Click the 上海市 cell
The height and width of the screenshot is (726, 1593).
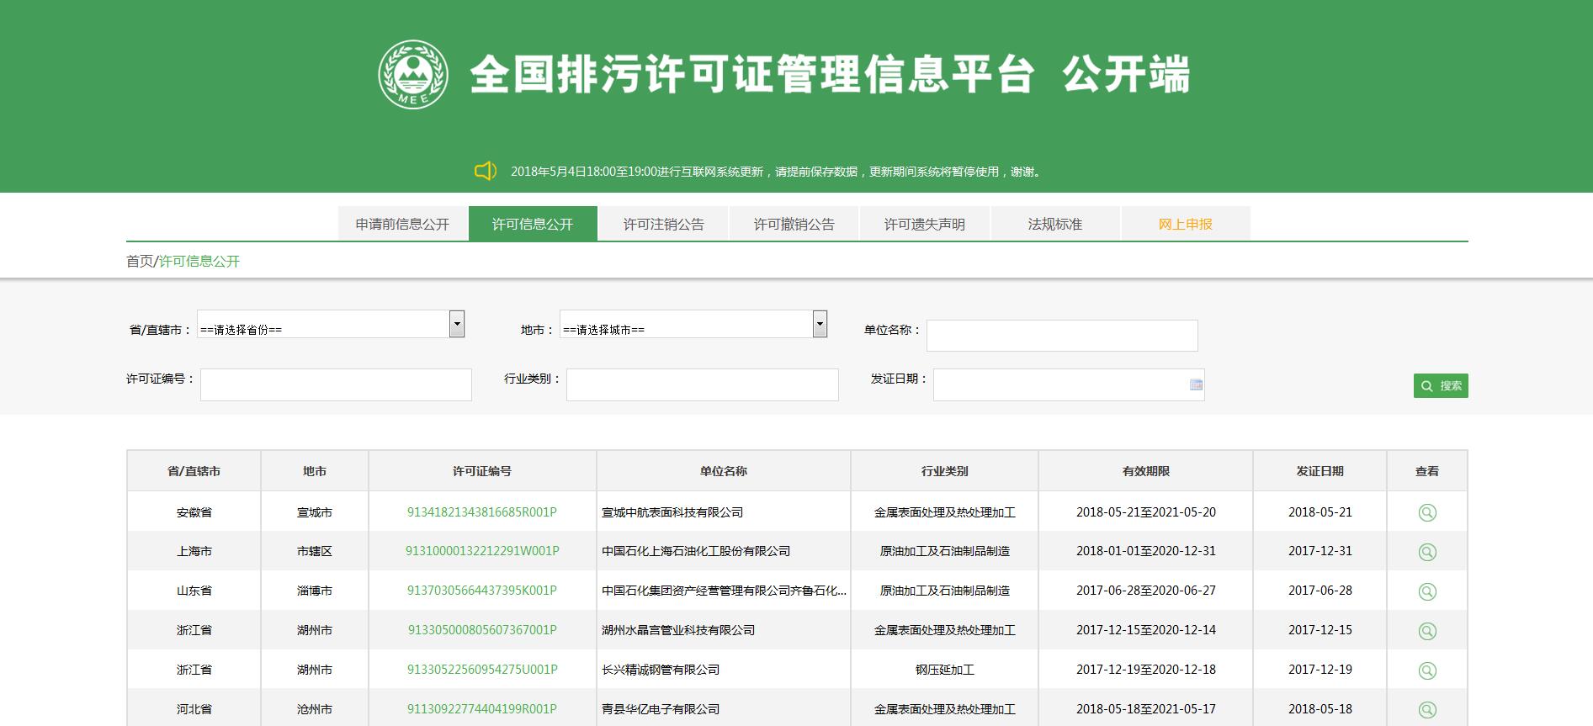(194, 551)
